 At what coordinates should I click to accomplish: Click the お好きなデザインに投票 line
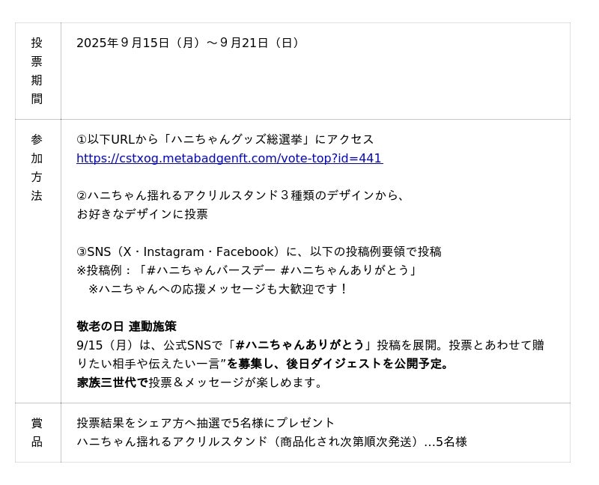pyautogui.click(x=142, y=215)
